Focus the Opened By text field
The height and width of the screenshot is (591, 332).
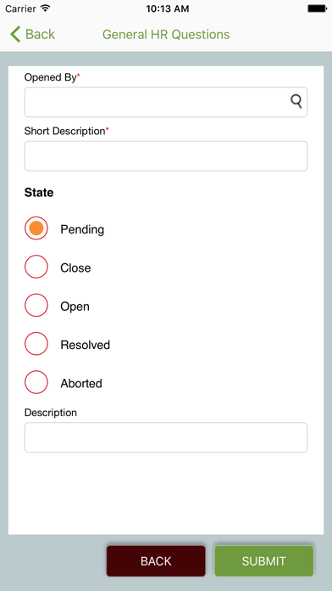[166, 102]
